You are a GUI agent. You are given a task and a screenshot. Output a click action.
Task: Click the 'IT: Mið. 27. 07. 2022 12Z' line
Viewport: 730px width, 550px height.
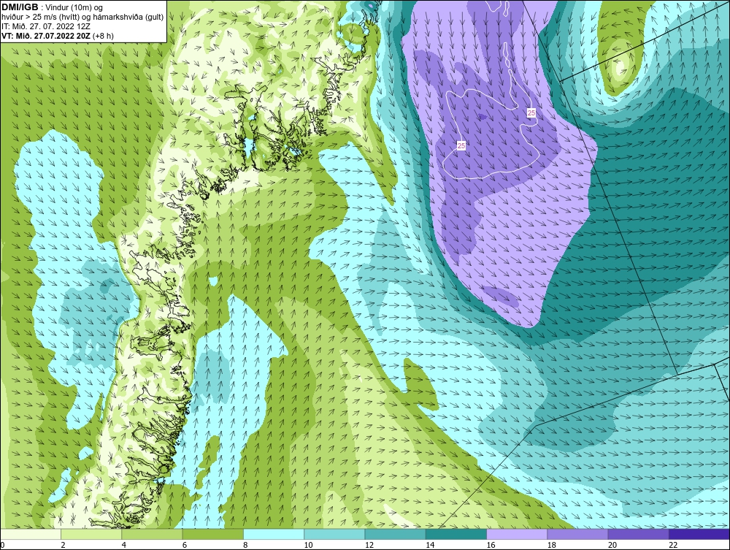pyautogui.click(x=46, y=26)
